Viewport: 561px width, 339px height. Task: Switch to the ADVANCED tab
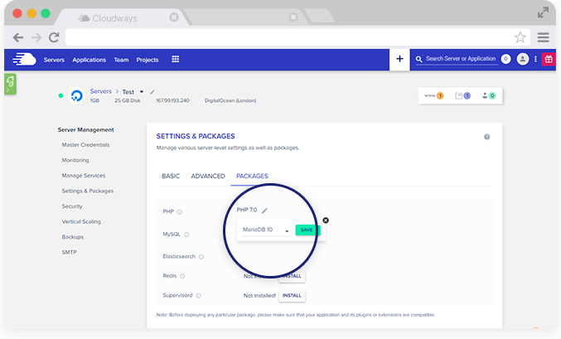tap(207, 177)
